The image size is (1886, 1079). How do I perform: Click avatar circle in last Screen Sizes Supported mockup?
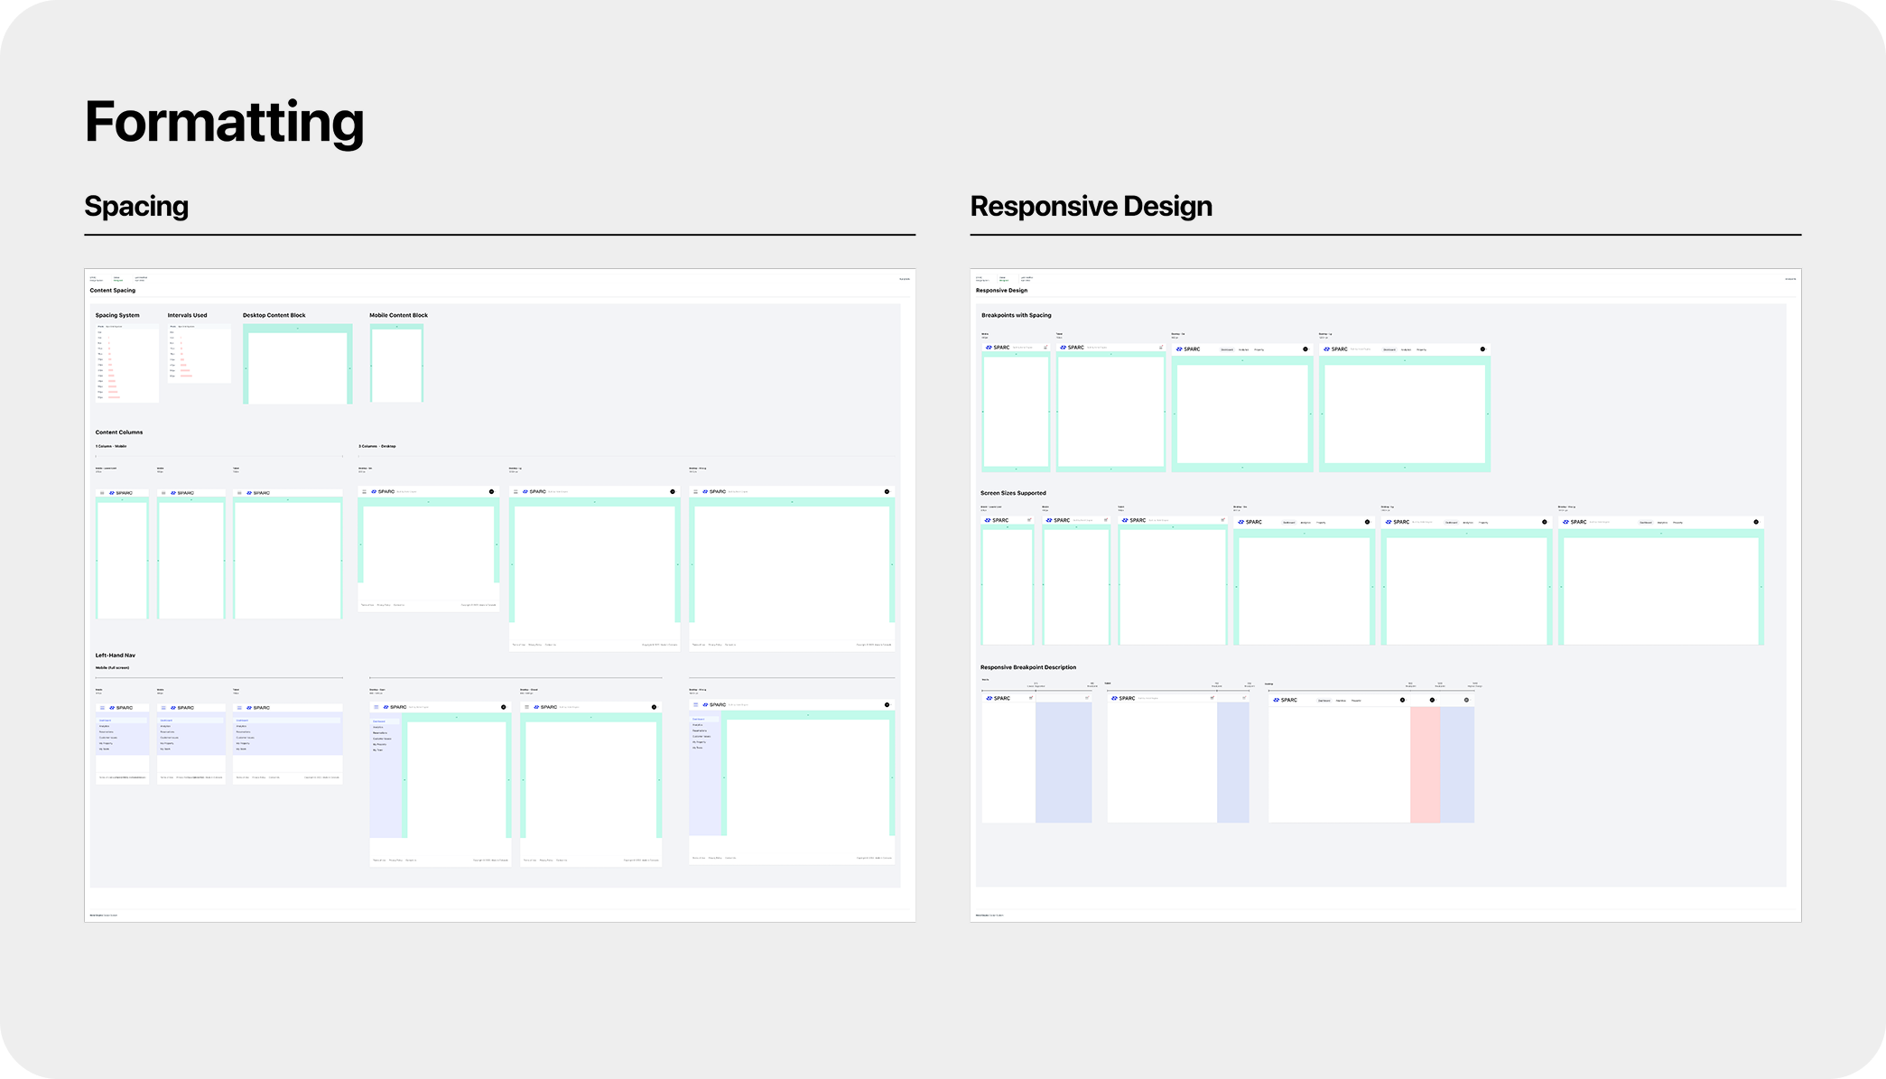click(x=1756, y=522)
